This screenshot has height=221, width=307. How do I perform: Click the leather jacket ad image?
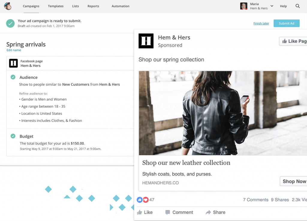coord(223,113)
